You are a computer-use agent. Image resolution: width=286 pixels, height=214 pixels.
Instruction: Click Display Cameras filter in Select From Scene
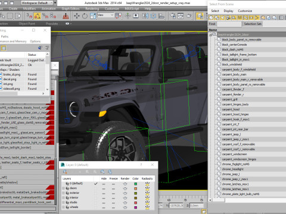click(x=228, y=18)
